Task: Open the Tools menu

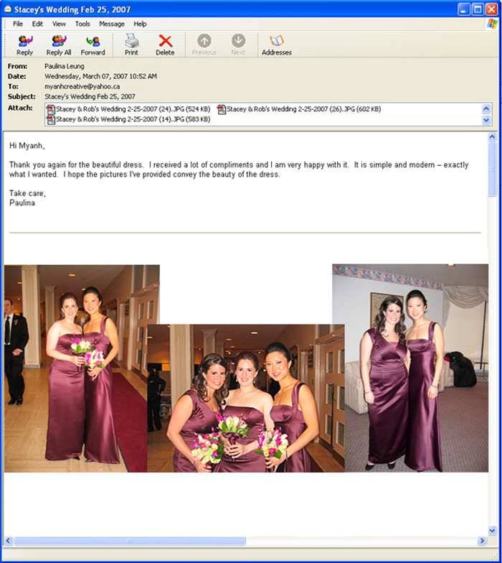Action: coord(82,24)
